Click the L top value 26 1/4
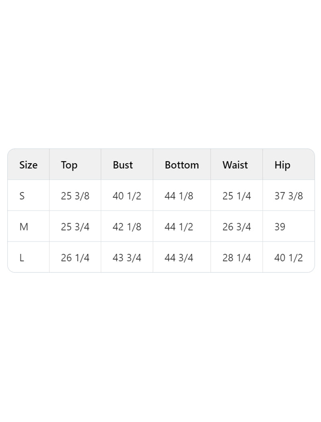Screen dimensions: 321x422 [75, 258]
